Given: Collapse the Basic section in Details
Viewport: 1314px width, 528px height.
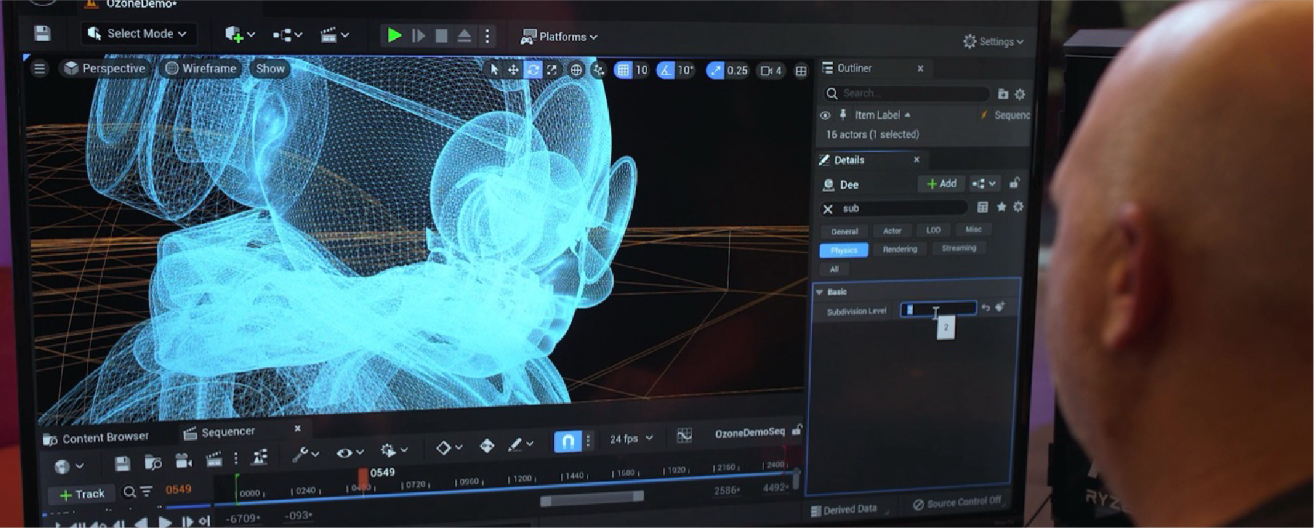Looking at the screenshot, I should tap(819, 292).
